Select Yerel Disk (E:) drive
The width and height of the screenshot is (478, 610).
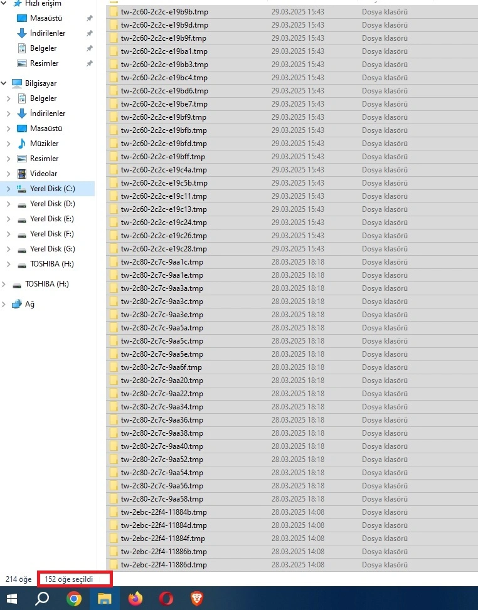tap(52, 219)
